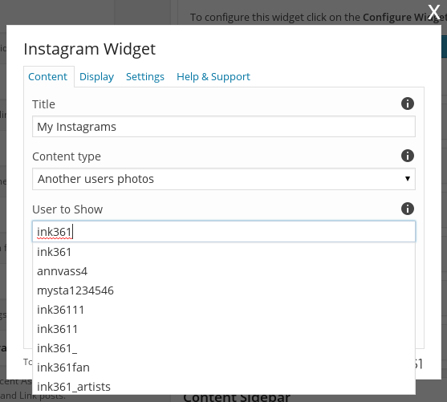
Task: Click the info icon beside Content type
Action: 408,156
